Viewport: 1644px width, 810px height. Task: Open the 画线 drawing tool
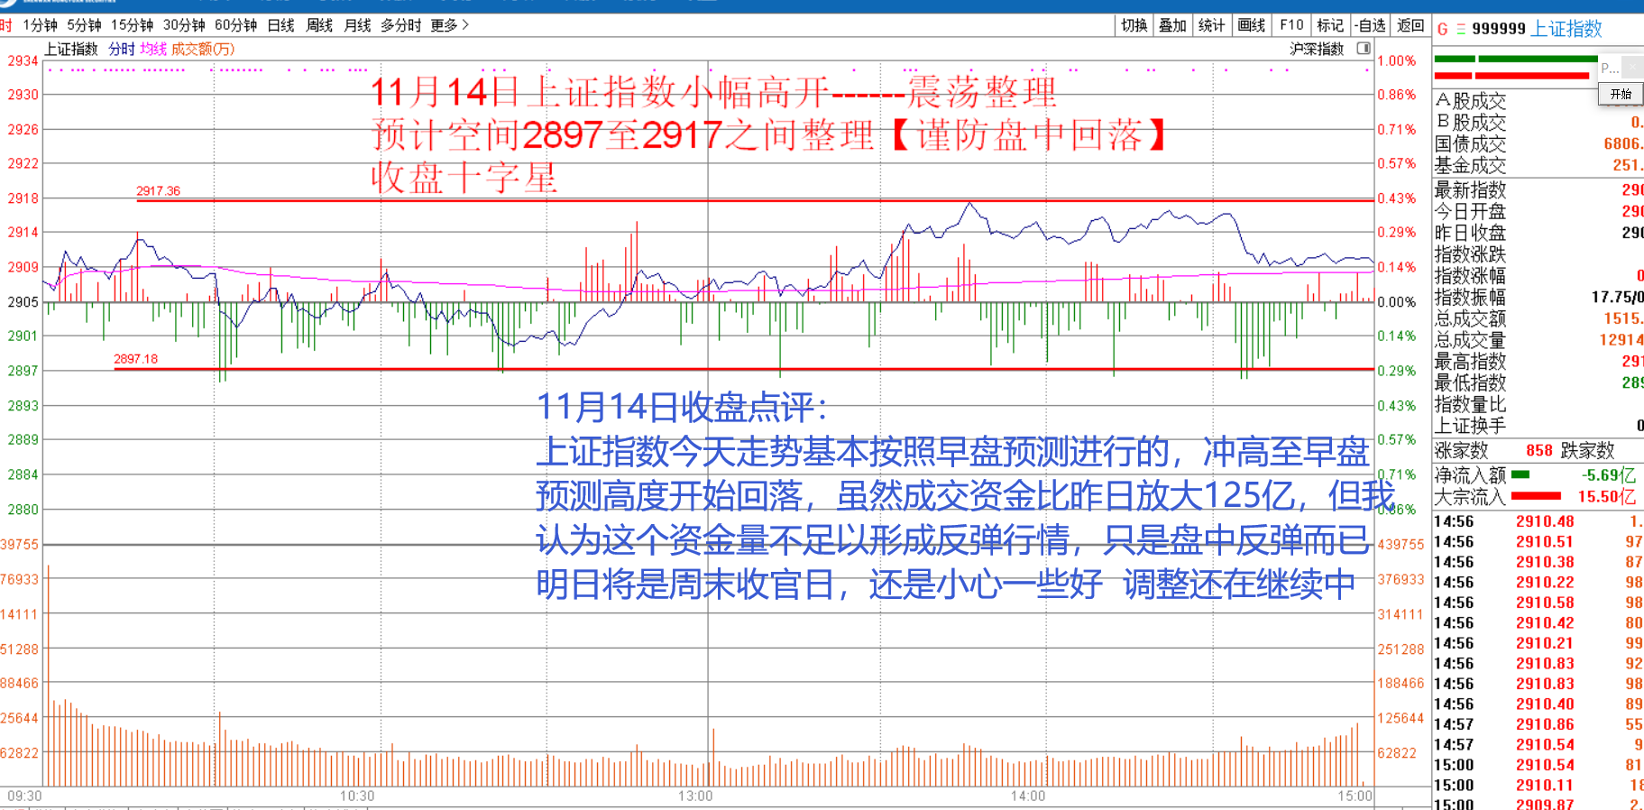pos(1252,25)
